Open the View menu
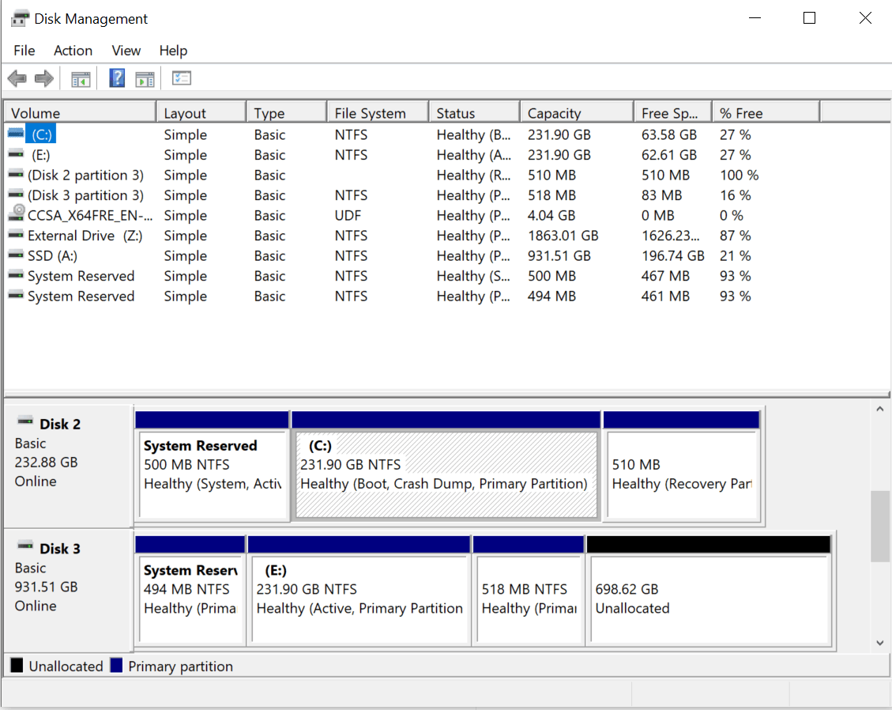This screenshot has height=710, width=892. 126,51
